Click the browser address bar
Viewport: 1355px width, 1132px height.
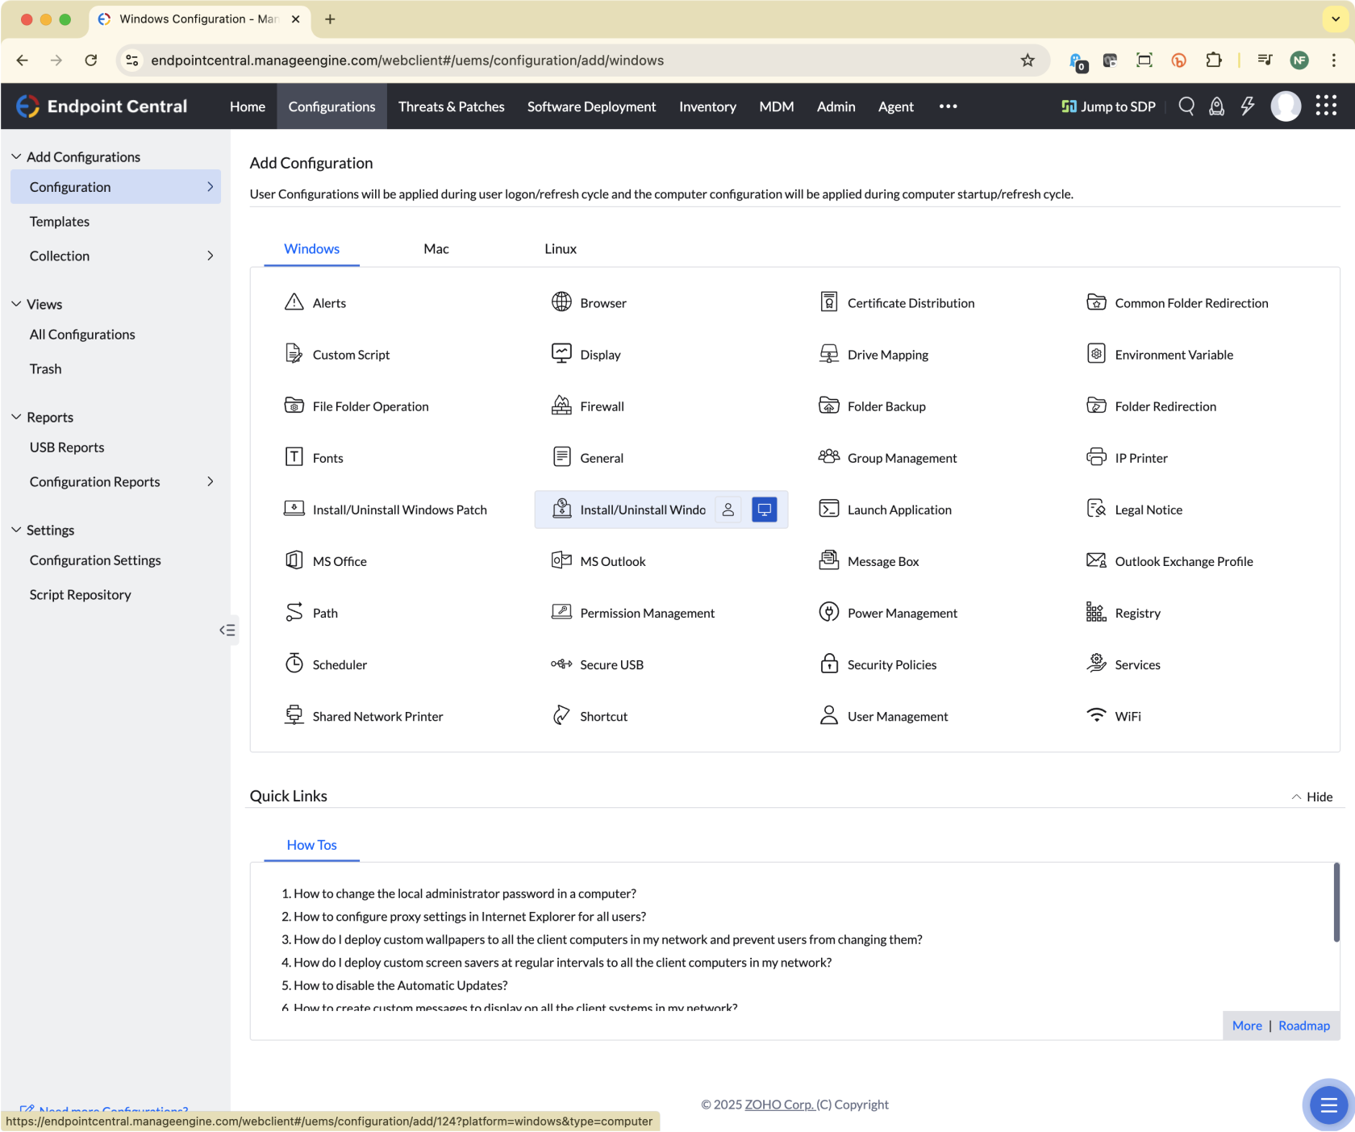pos(581,60)
